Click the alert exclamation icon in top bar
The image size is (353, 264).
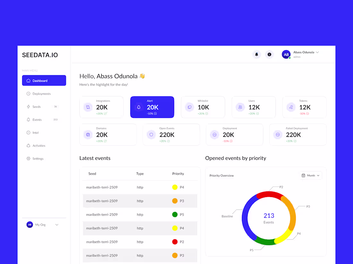point(269,54)
